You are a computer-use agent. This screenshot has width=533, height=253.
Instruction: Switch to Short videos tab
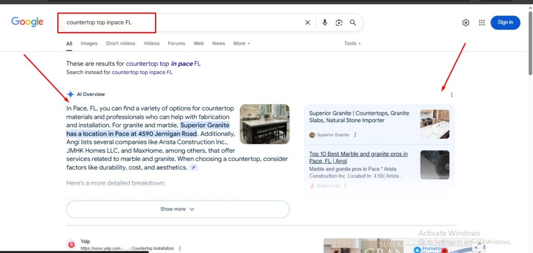(x=121, y=44)
